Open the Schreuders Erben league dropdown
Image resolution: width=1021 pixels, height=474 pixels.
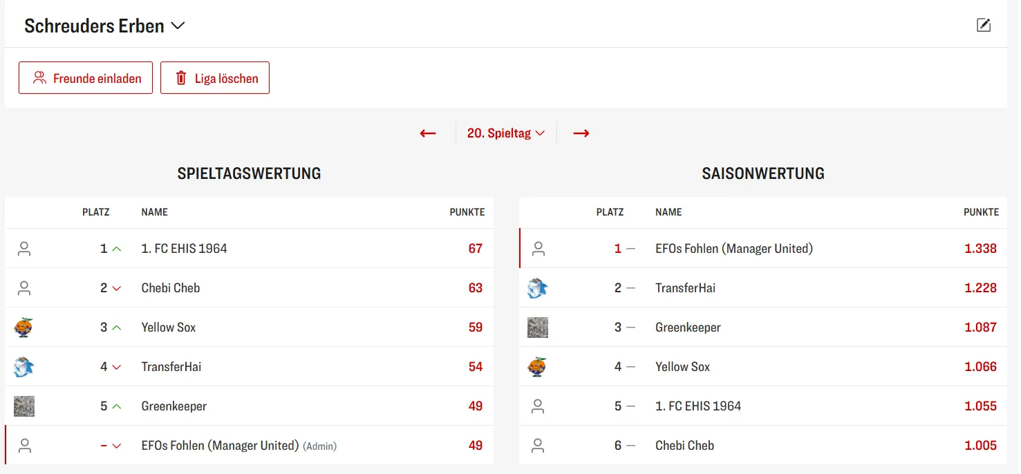pos(105,26)
